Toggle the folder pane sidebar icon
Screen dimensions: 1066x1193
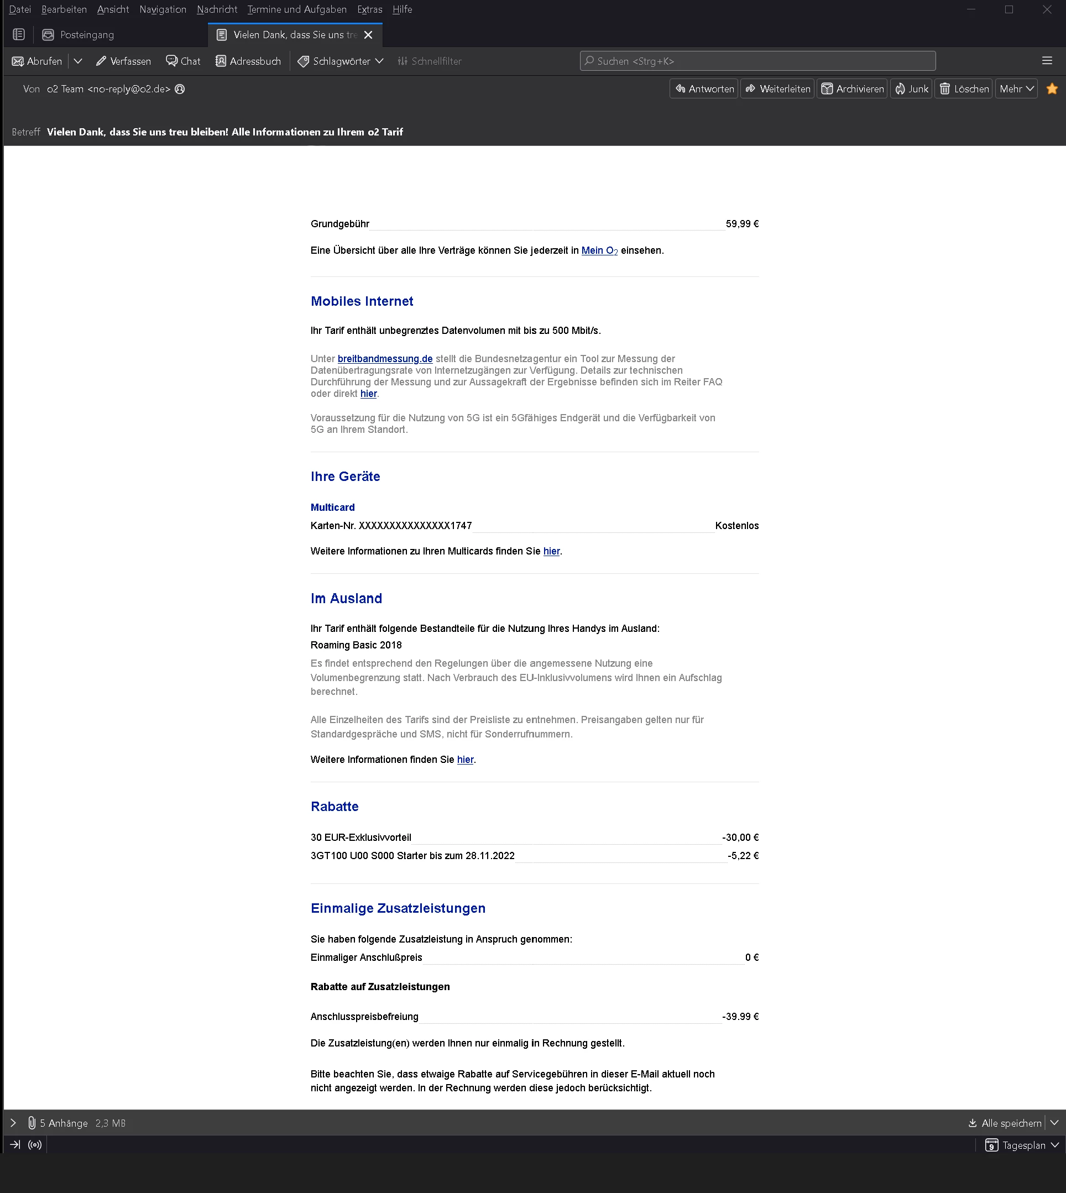(19, 35)
